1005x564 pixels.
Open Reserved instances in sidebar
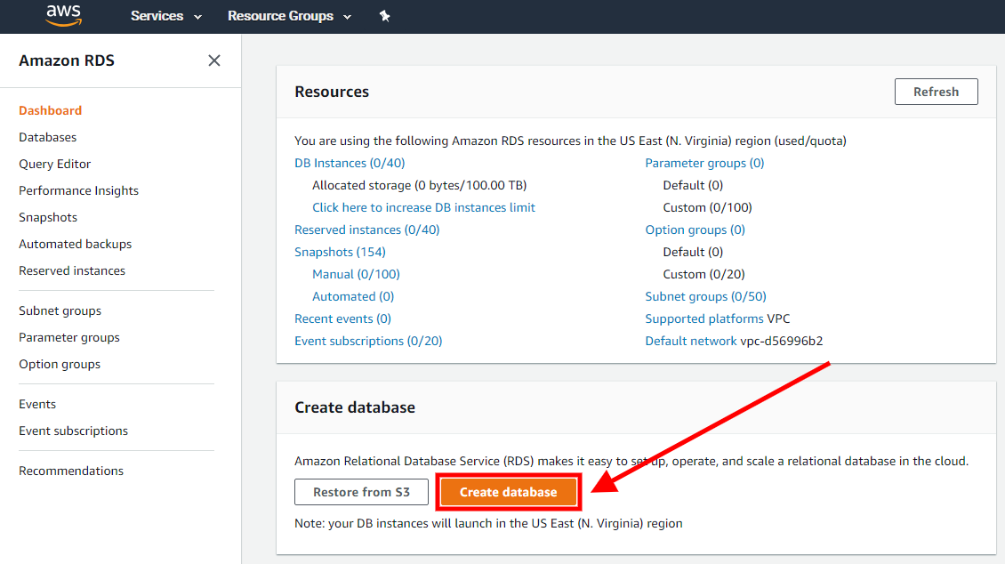[x=72, y=270]
